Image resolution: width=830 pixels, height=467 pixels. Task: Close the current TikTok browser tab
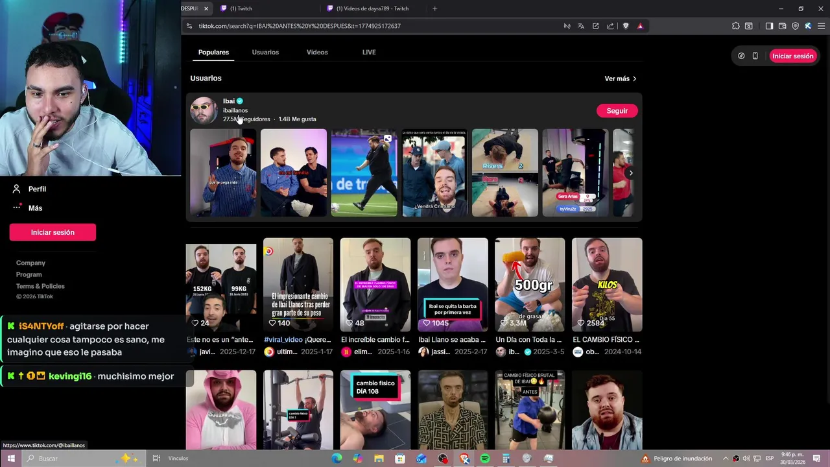[x=206, y=8]
